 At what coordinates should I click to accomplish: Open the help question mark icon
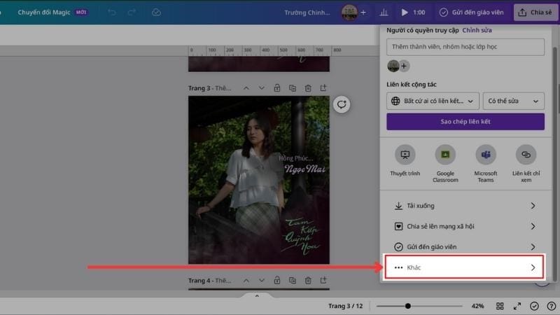pyautogui.click(x=551, y=306)
